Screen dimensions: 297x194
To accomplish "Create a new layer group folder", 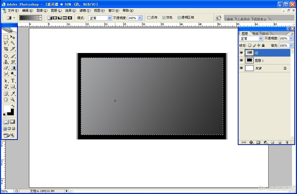I will (x=272, y=142).
